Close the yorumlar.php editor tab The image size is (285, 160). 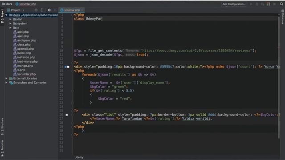[82, 10]
